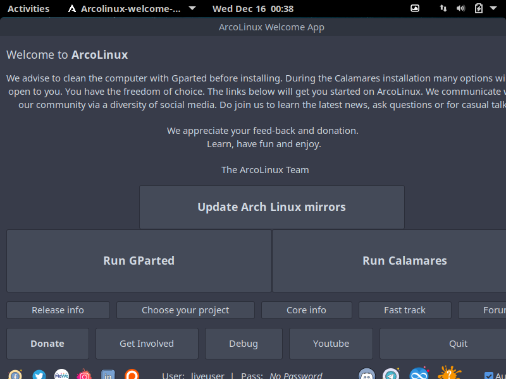Click the 'Welcome to ArcoLinux' heading
This screenshot has width=506, height=379.
tap(67, 55)
